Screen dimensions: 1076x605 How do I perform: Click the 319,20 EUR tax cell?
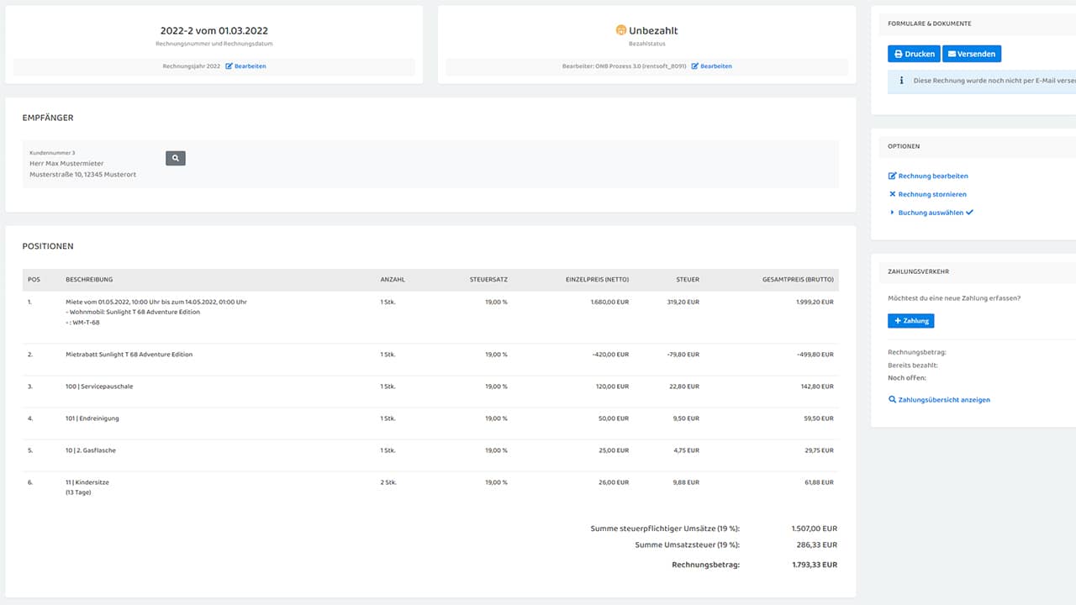pos(682,302)
